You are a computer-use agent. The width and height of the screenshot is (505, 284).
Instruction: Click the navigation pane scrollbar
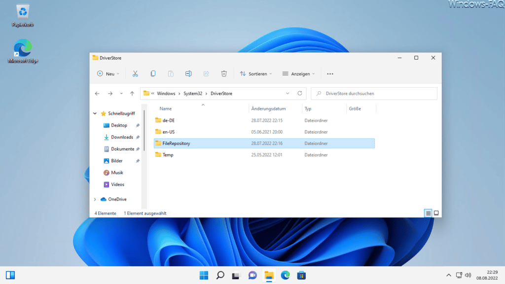(144, 130)
